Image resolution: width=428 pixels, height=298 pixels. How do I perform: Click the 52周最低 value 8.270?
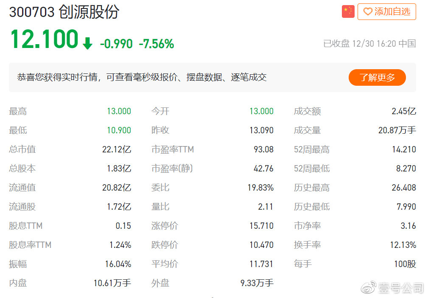[406, 169]
